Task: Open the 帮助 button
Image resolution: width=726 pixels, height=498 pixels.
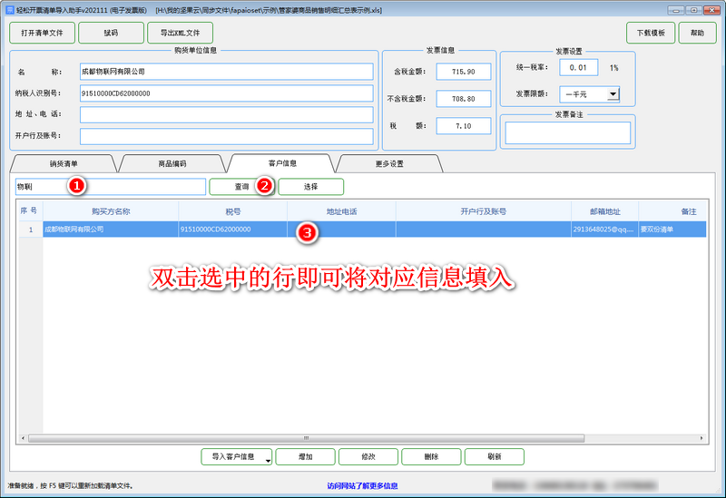Action: [x=697, y=33]
